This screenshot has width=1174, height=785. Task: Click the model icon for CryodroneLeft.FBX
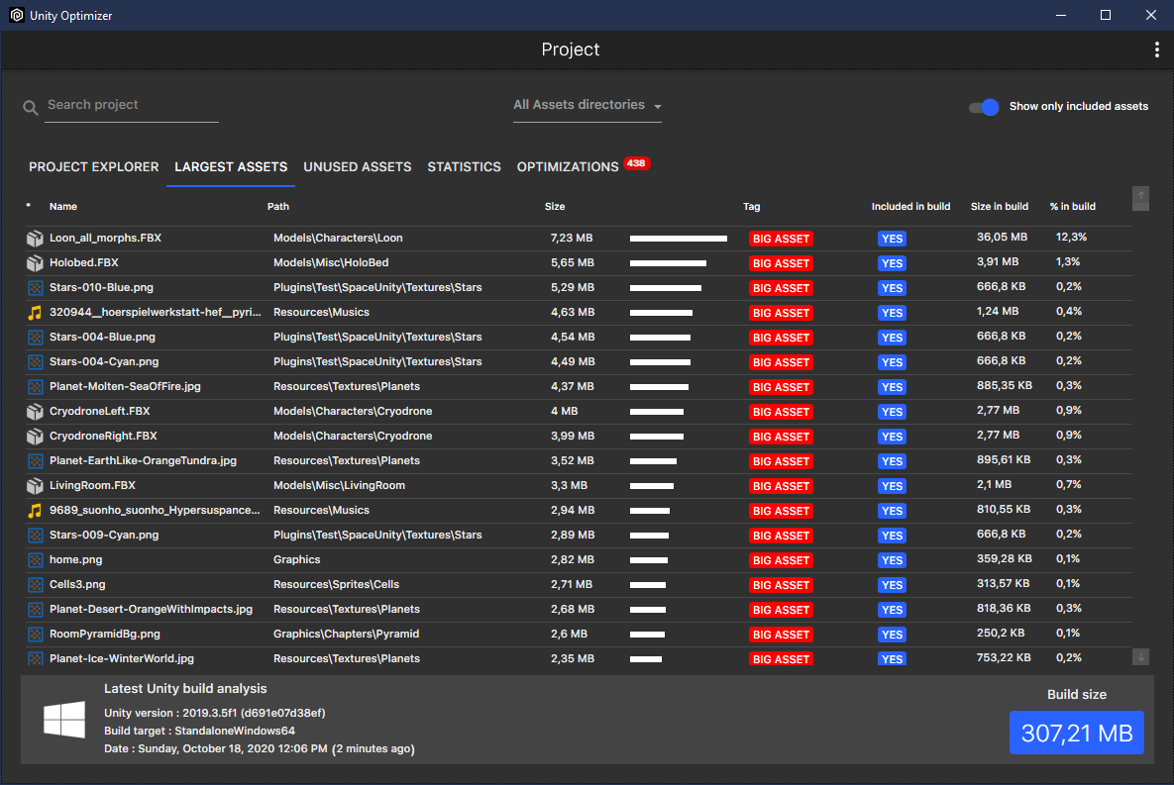pos(35,411)
